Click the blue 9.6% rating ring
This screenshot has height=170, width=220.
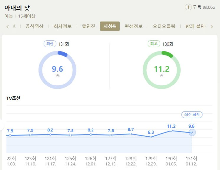pyautogui.click(x=58, y=70)
